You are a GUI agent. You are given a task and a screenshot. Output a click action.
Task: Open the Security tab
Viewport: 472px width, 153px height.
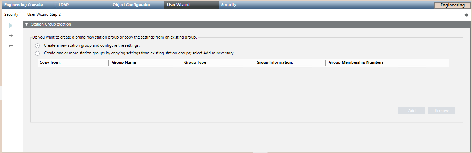tap(229, 5)
